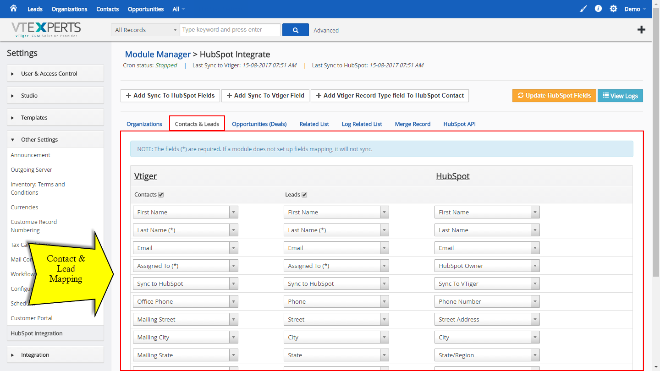Image resolution: width=660 pixels, height=371 pixels.
Task: Switch to Opportunities (Deals) tab
Action: point(259,124)
